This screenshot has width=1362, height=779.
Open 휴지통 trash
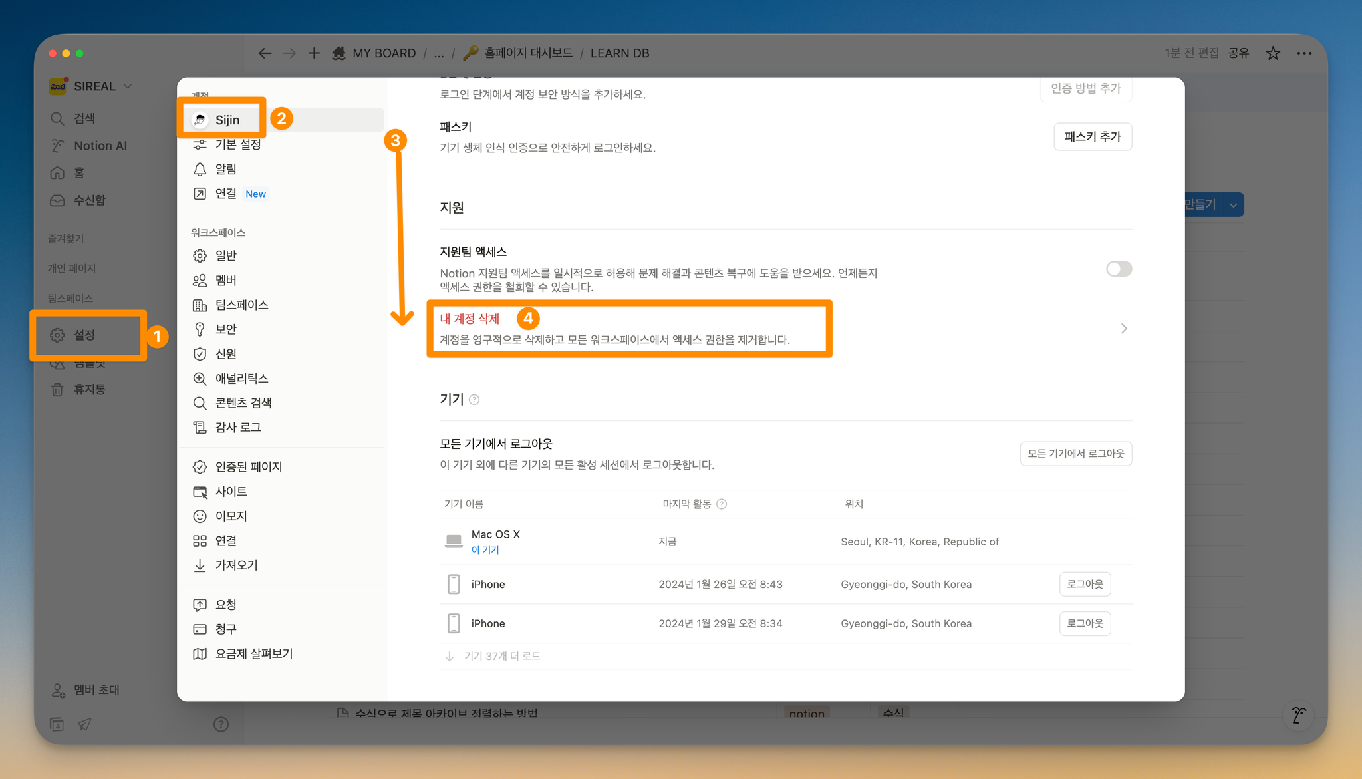tap(78, 389)
